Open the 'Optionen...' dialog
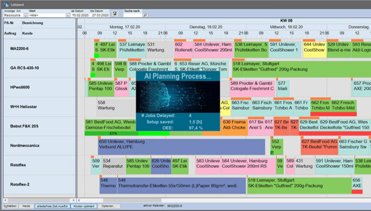The height and width of the screenshot is (211, 371). pos(109,206)
